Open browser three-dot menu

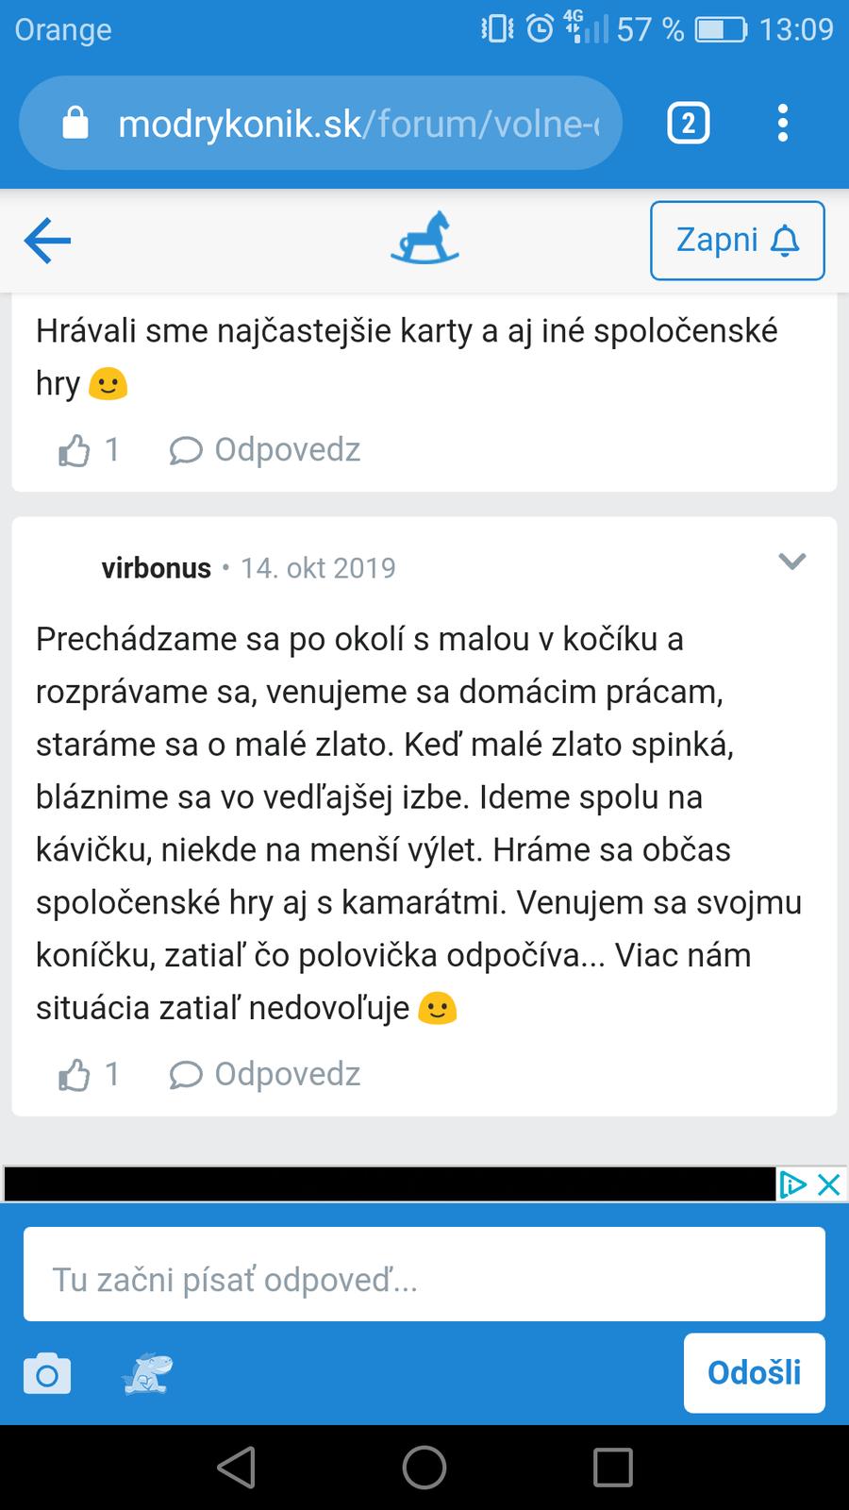click(x=782, y=123)
